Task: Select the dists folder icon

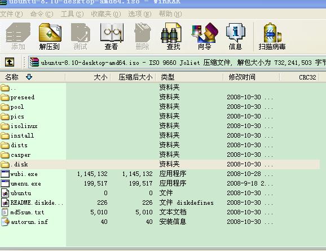Action: pos(5,145)
